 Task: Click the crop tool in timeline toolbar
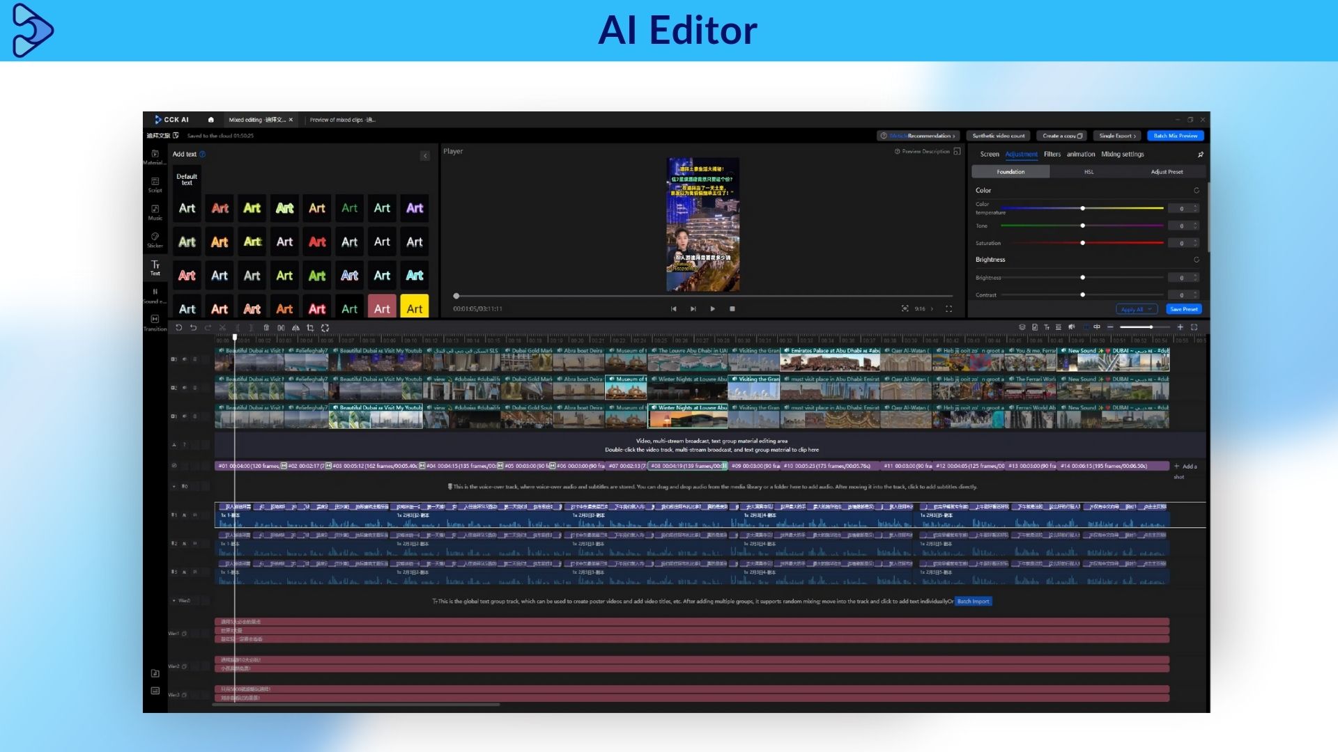(310, 327)
